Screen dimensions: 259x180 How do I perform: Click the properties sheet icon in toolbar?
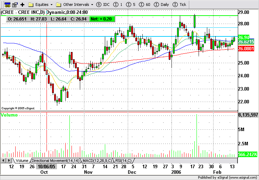15,5
